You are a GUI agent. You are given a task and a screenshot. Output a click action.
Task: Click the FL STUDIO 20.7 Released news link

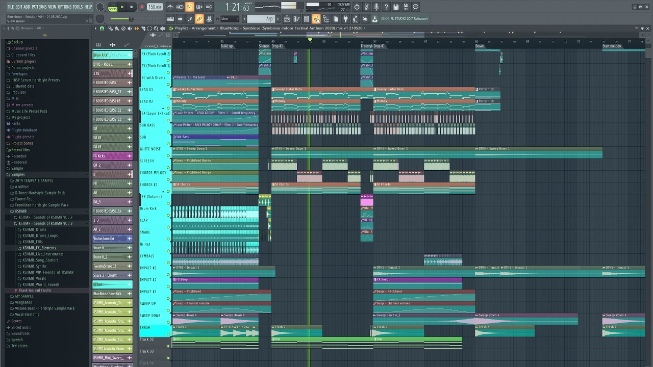(409, 19)
